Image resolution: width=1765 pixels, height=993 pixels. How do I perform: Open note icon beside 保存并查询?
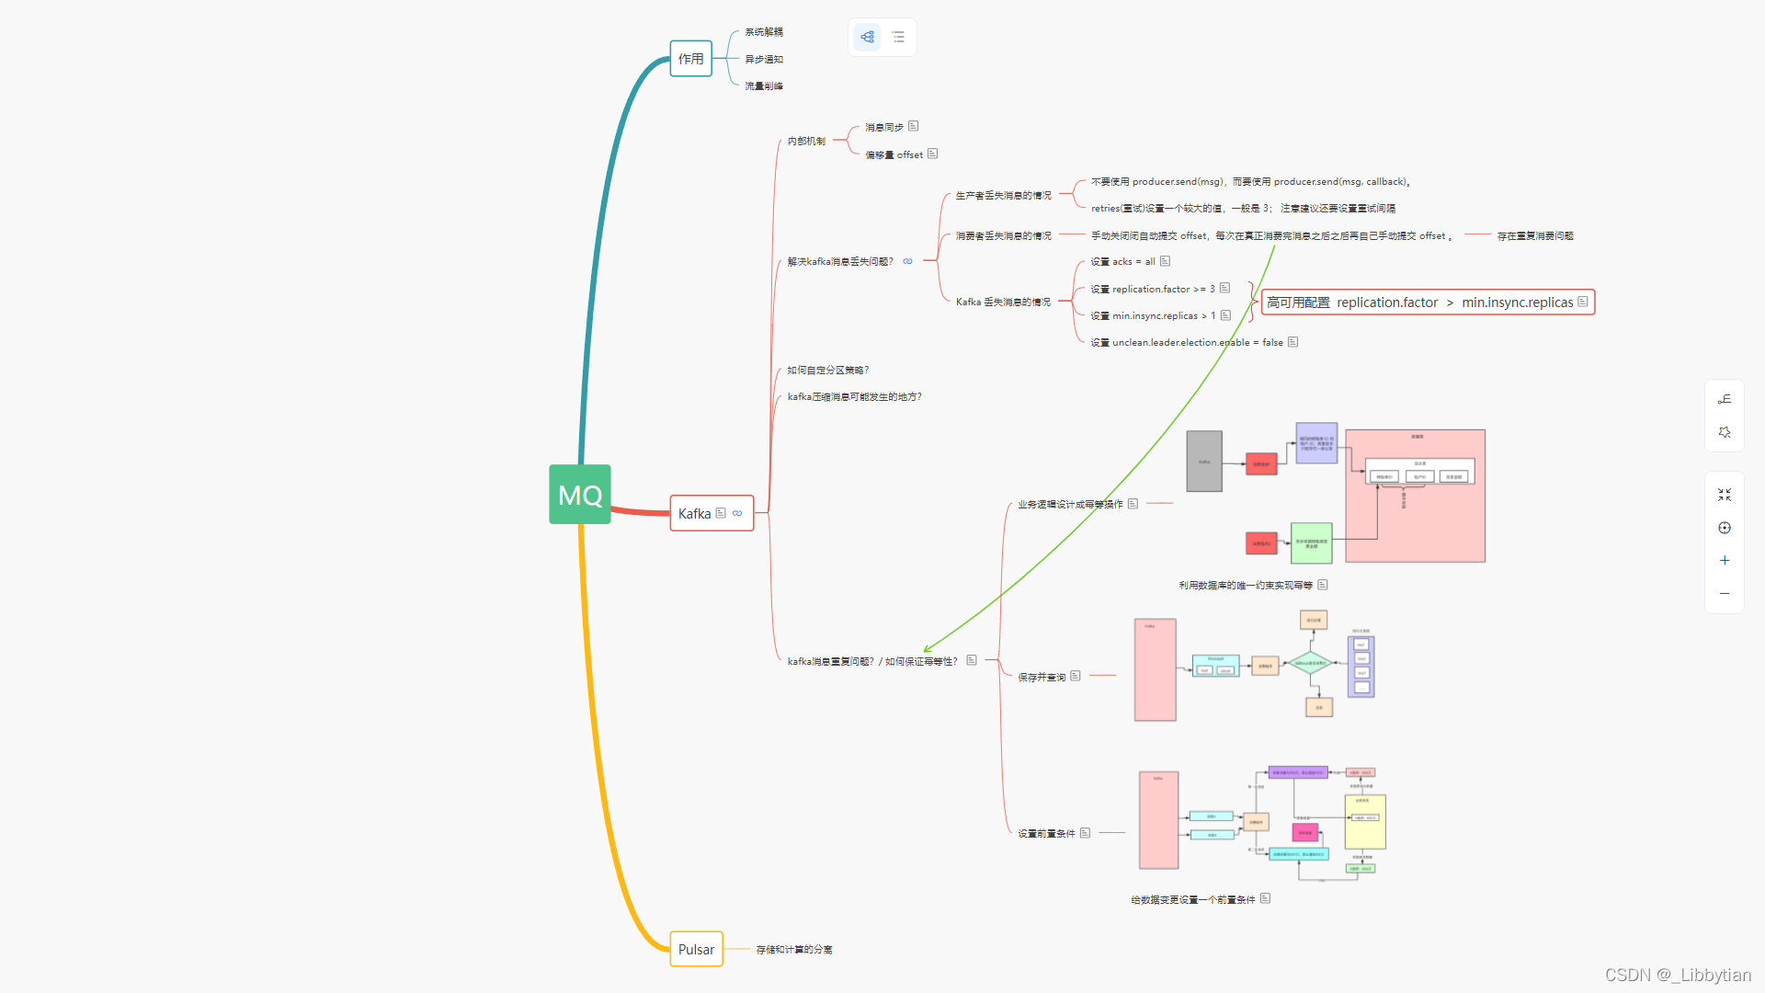1075,676
